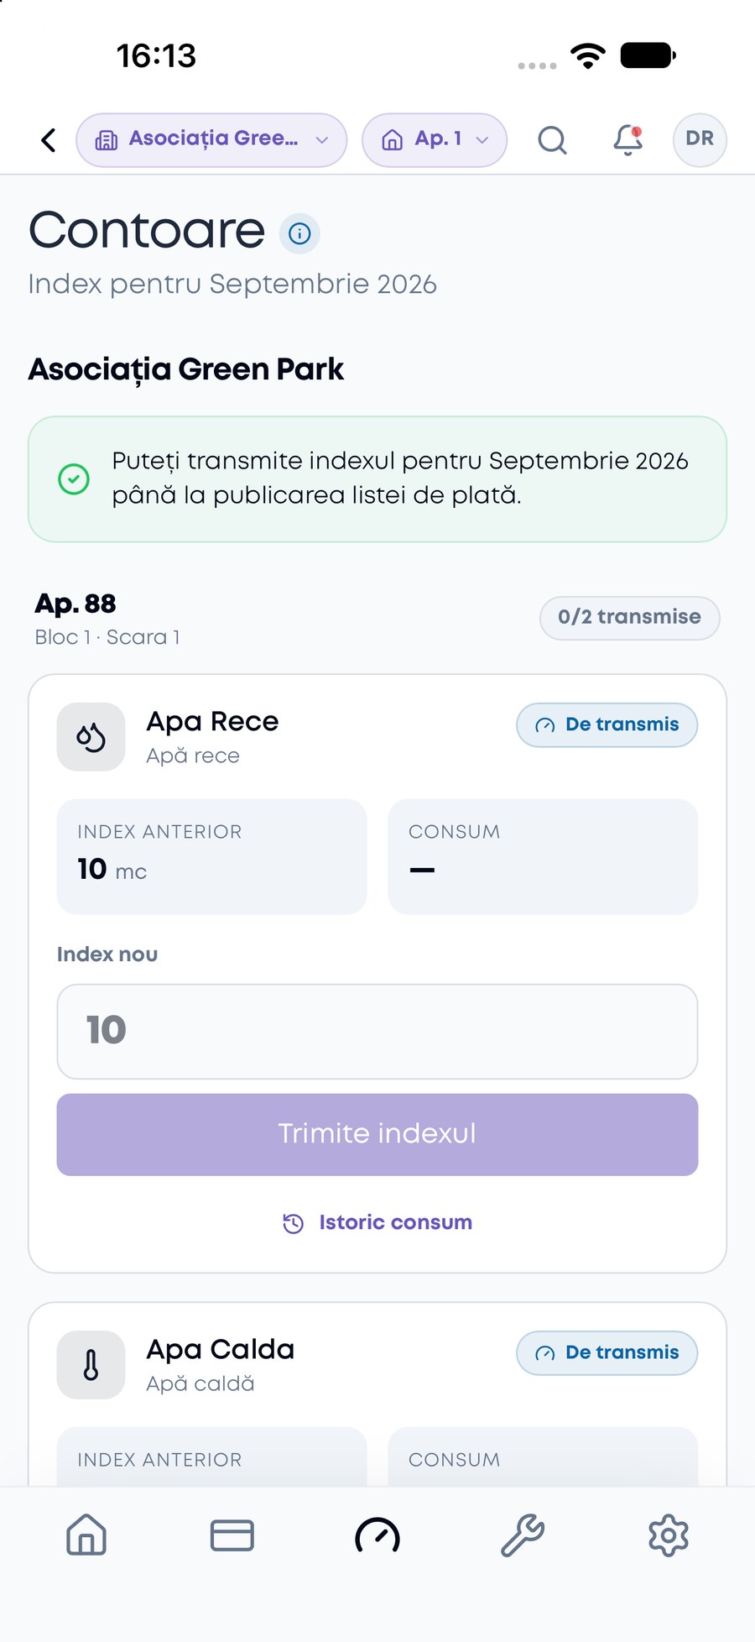755x1642 pixels.
Task: Expand the Ap. 1 apartment dropdown
Action: click(x=435, y=140)
